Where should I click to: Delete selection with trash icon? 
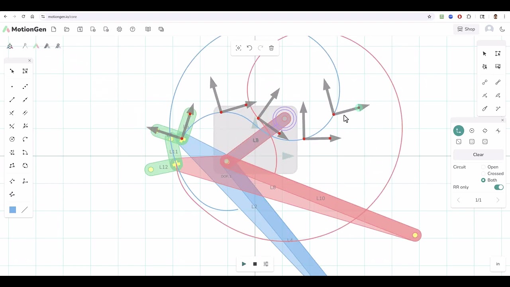pyautogui.click(x=271, y=48)
